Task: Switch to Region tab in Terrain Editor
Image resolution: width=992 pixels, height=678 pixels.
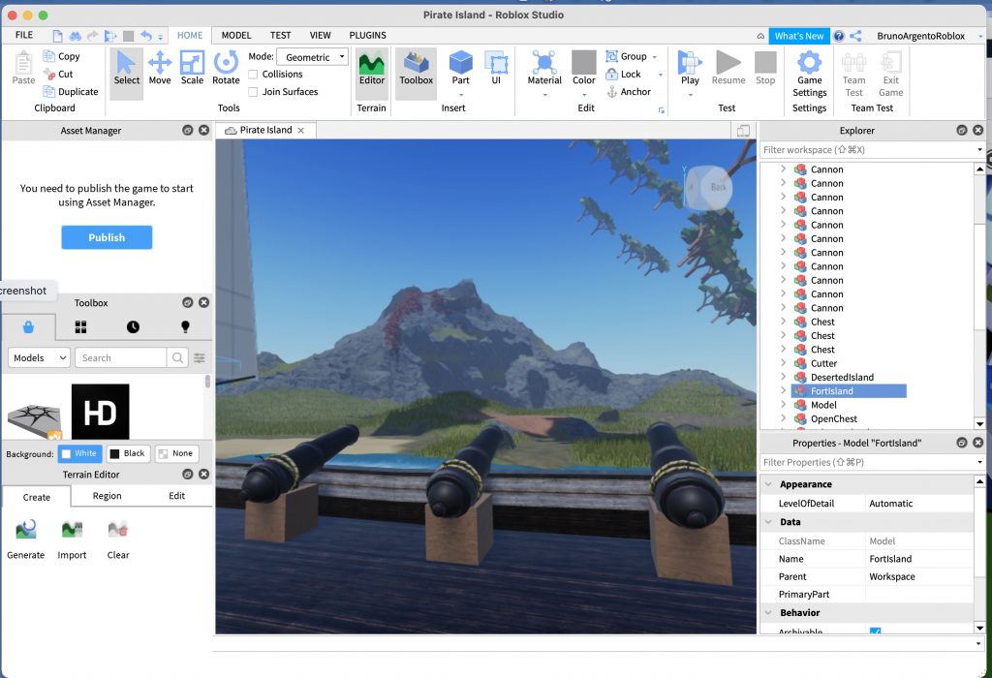Action: (107, 496)
